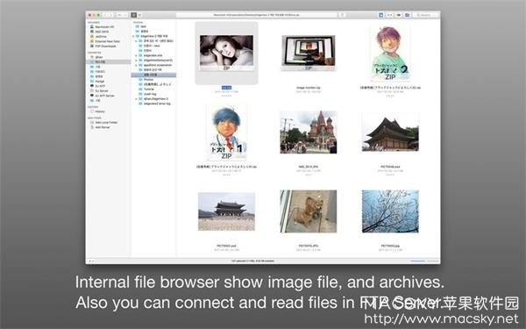Expand the djhan.EdgeView 2 folder row

tap(136, 99)
